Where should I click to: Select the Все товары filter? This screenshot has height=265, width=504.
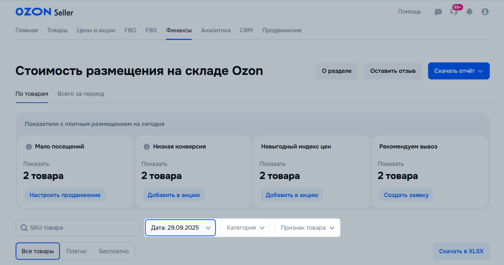38,251
